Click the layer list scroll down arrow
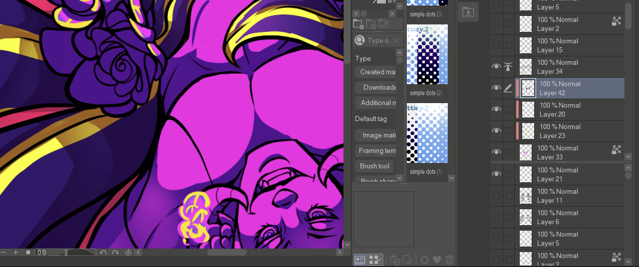 point(629,156)
